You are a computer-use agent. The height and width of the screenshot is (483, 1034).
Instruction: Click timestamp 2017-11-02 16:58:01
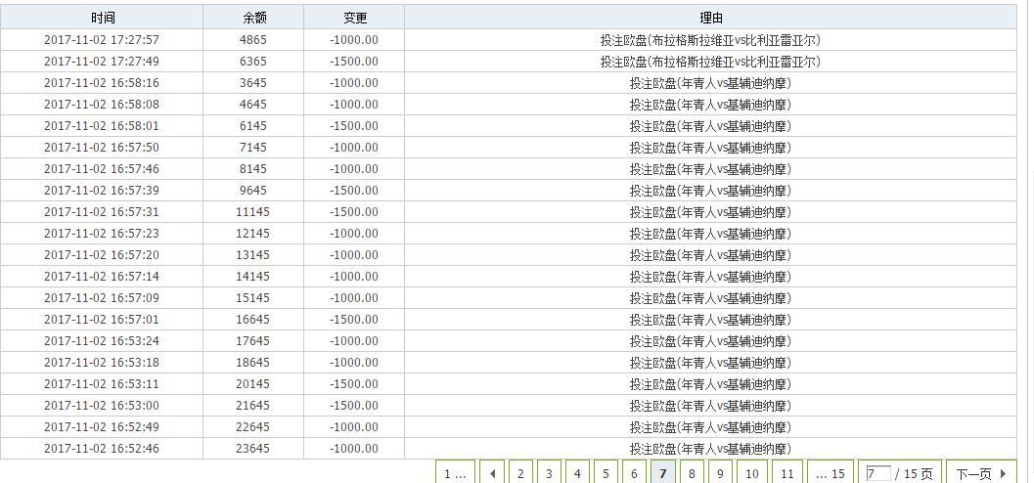pos(102,126)
